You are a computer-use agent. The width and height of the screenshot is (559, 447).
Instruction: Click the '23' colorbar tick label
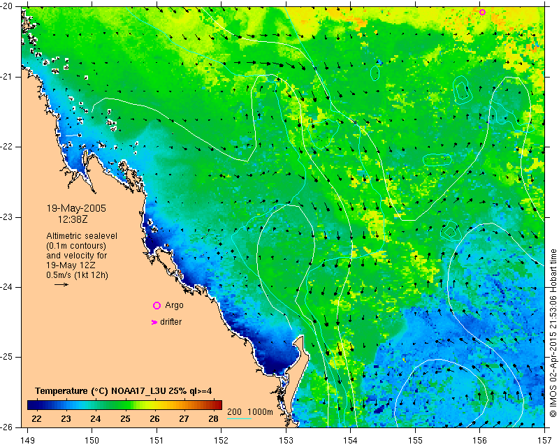66,418
